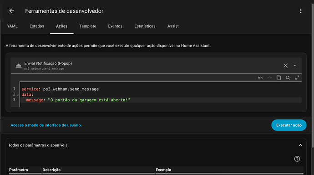Click the Parâmetro column header
This screenshot has width=314, height=175.
click(x=19, y=170)
